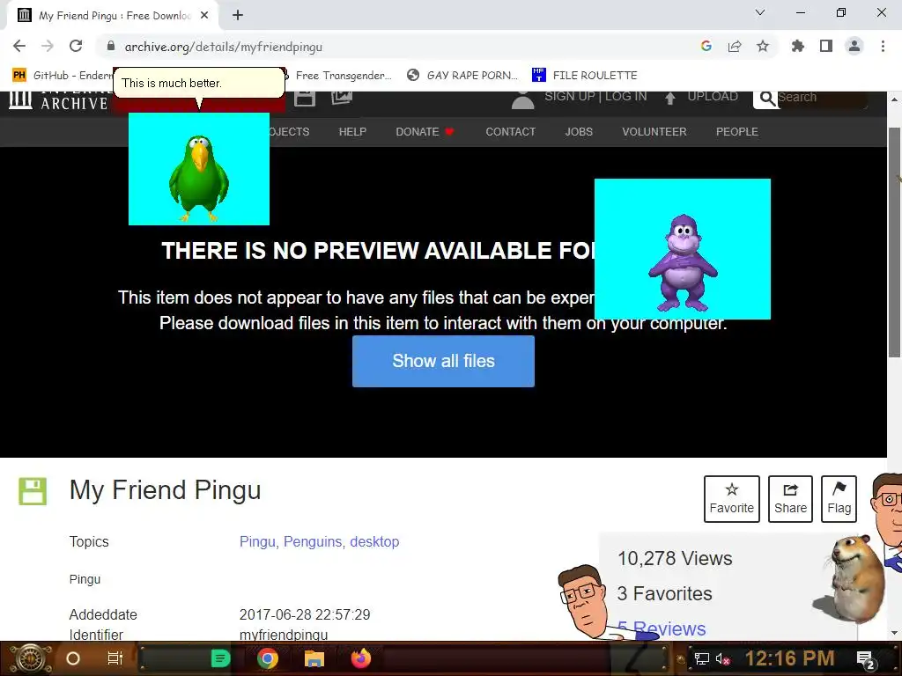Click the Internet Archive logo
The height and width of the screenshot is (676, 902).
(x=59, y=100)
